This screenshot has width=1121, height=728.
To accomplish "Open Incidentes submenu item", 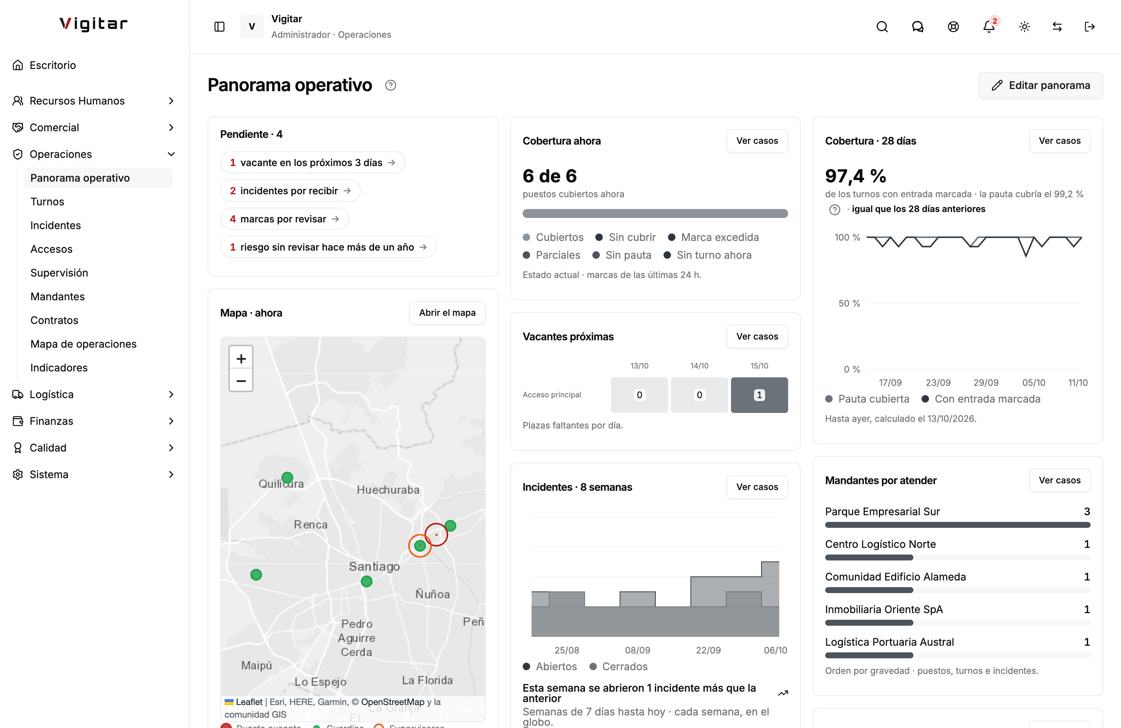I will click(x=99, y=225).
